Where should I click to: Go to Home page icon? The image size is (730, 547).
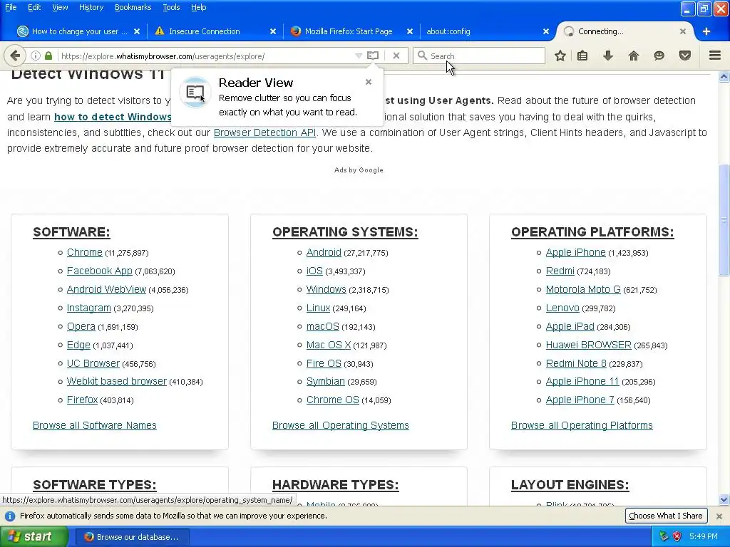pos(634,56)
